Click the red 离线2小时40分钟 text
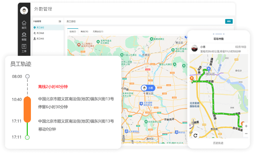255x154 pixels. tap(53, 87)
